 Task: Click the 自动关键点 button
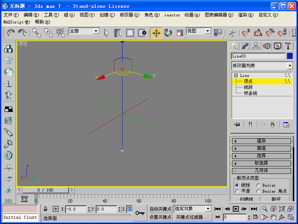(160, 209)
